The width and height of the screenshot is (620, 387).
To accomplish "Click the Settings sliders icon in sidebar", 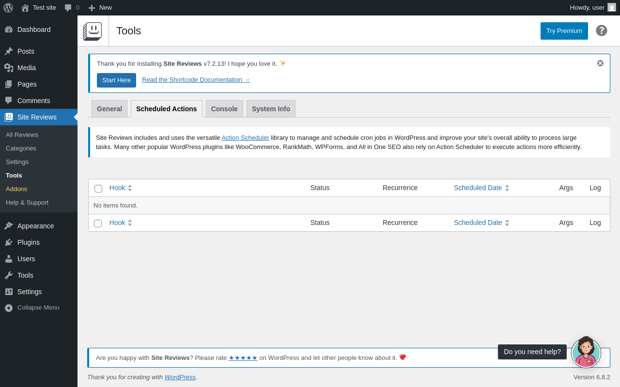I will 9,292.
